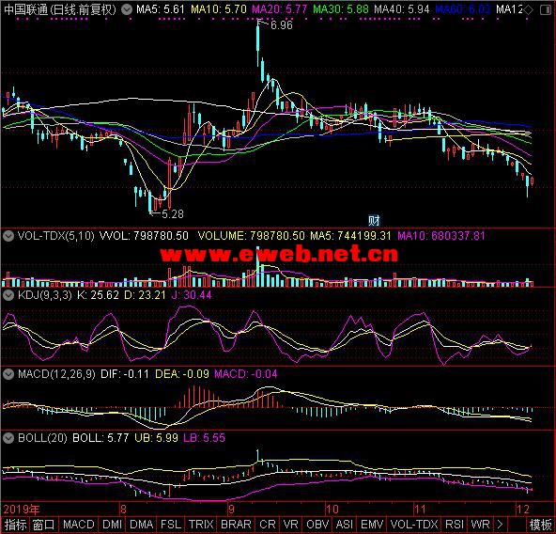The height and width of the screenshot is (534, 556).
Task: Choose the BRAR indicator
Action: click(x=236, y=525)
